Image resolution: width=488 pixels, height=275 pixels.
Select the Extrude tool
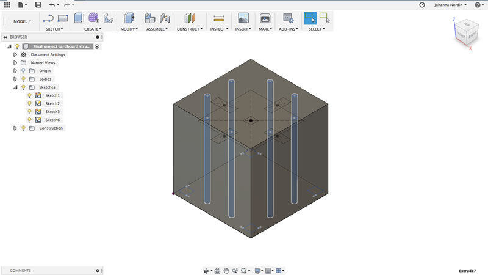[79, 18]
